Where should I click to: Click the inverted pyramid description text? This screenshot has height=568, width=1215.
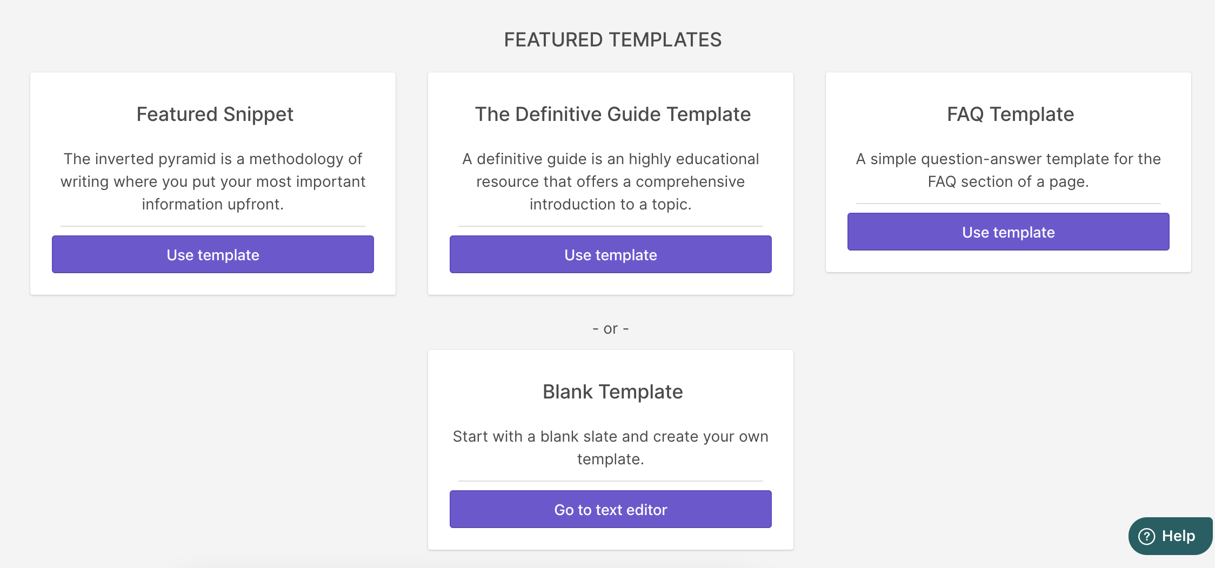[x=213, y=181]
